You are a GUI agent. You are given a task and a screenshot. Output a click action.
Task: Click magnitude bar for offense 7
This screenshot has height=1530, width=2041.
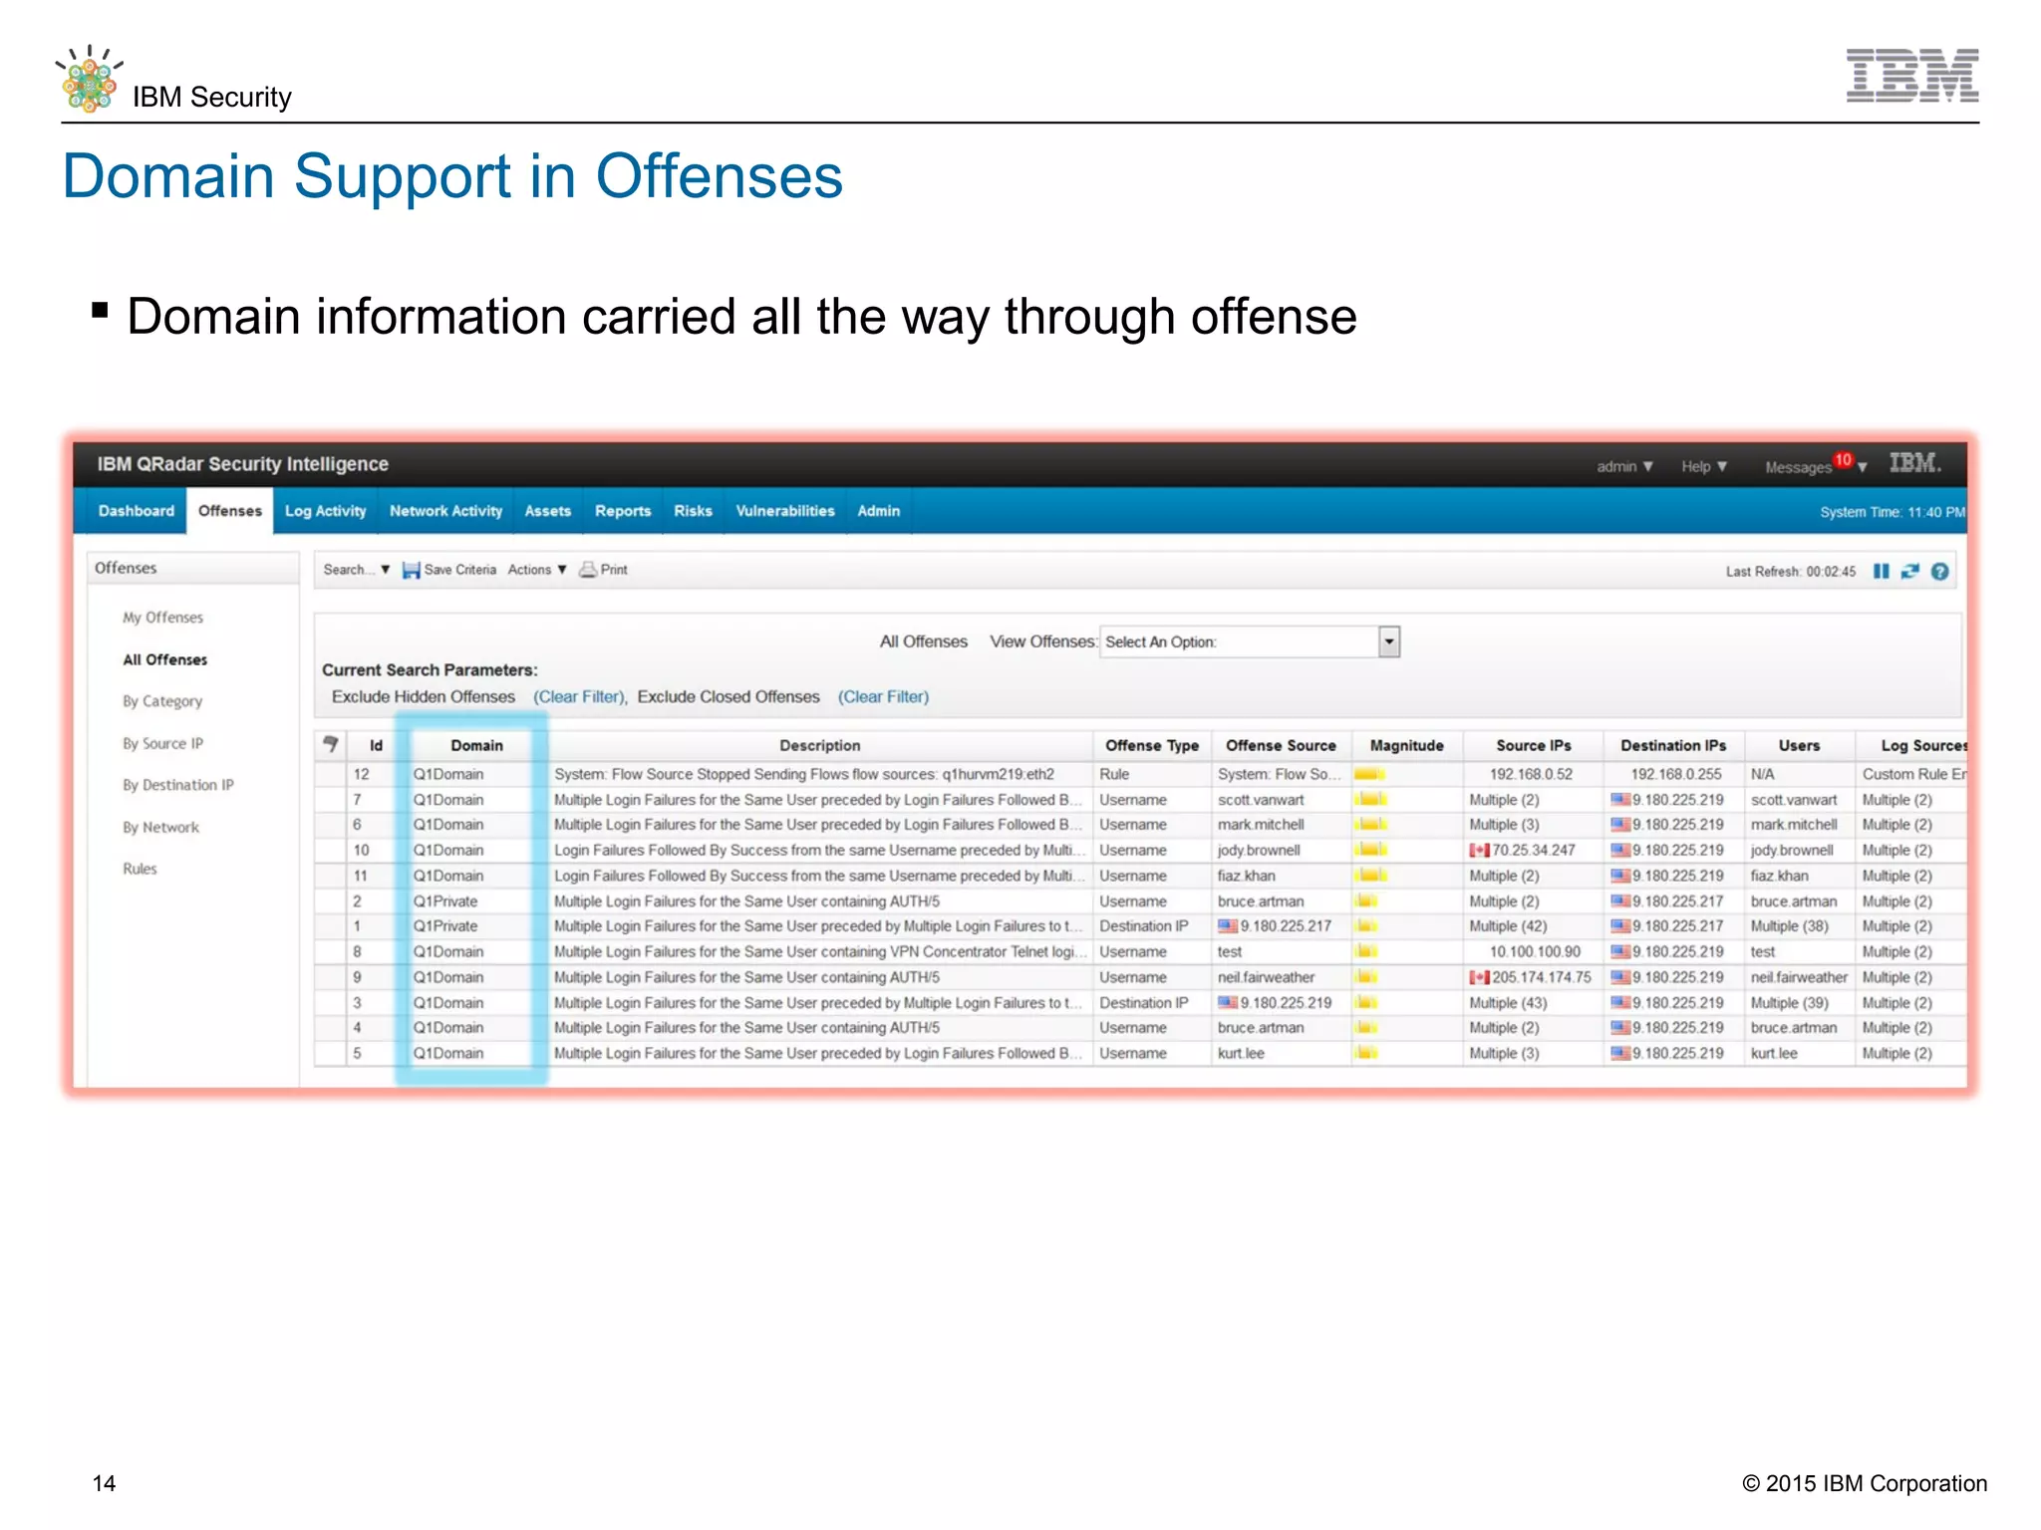click(1370, 800)
